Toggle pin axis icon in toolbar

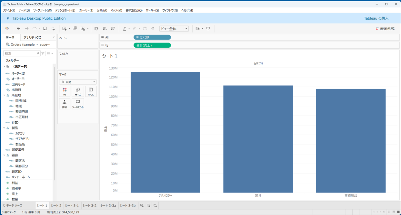point(153,29)
